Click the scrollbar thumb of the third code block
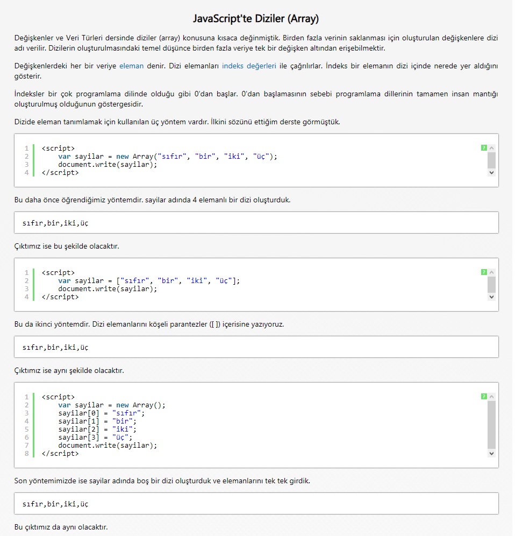This screenshot has height=536, width=515. point(491,425)
